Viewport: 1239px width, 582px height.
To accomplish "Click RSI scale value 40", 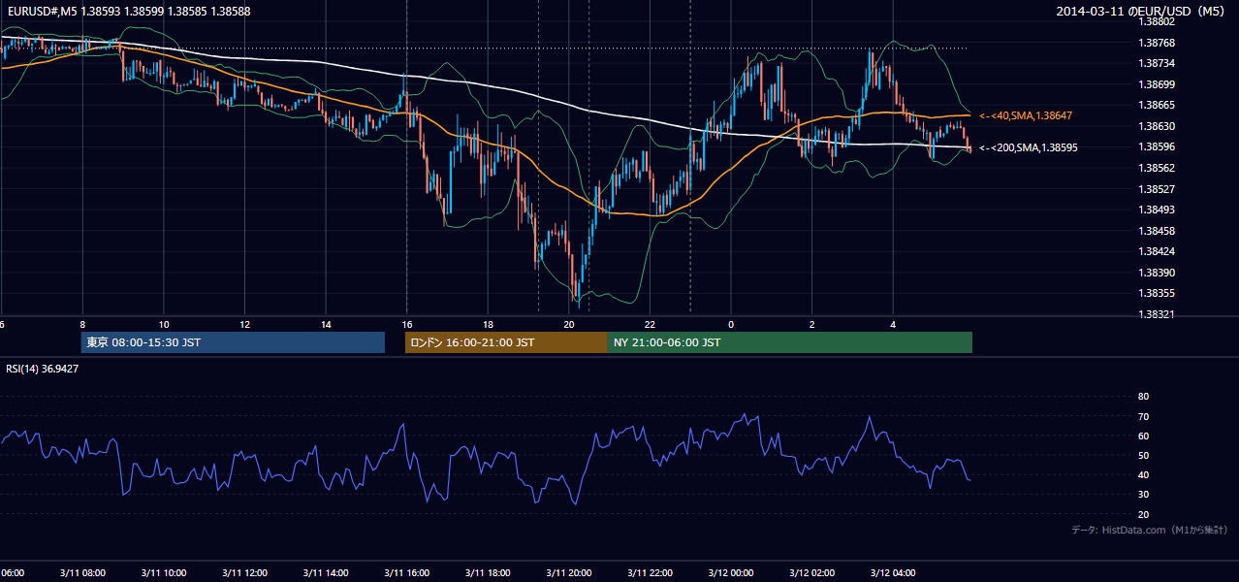I will tap(1144, 475).
